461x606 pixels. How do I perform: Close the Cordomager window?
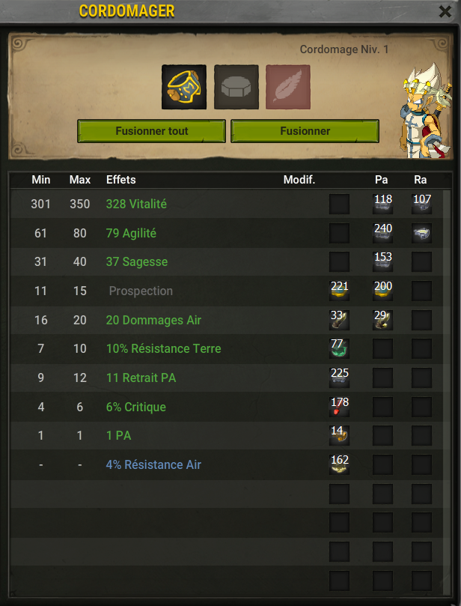[x=445, y=11]
